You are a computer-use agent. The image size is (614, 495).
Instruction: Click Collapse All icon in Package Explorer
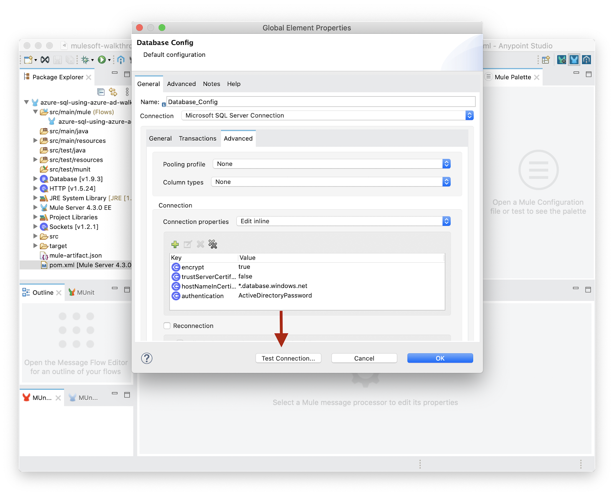pos(101,92)
